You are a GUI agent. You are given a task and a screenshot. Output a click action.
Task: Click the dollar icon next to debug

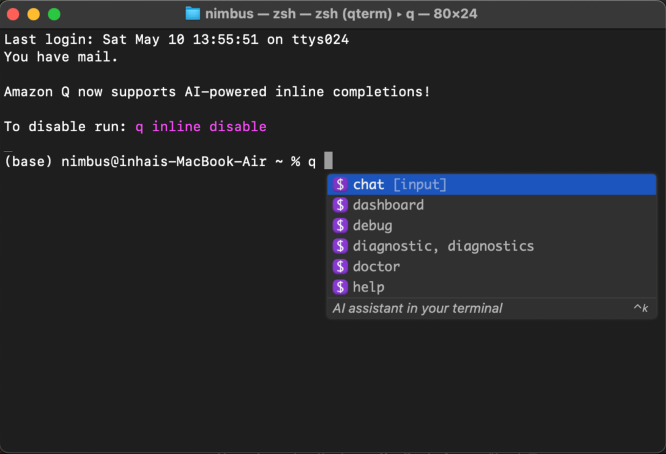click(x=340, y=225)
